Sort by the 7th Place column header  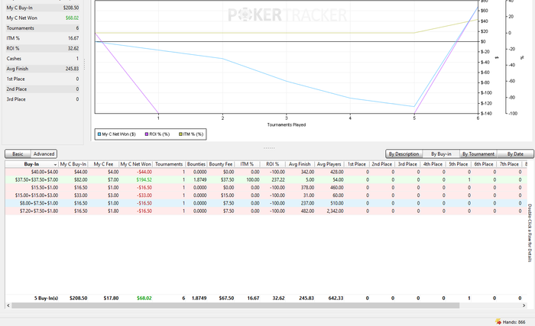click(509, 164)
